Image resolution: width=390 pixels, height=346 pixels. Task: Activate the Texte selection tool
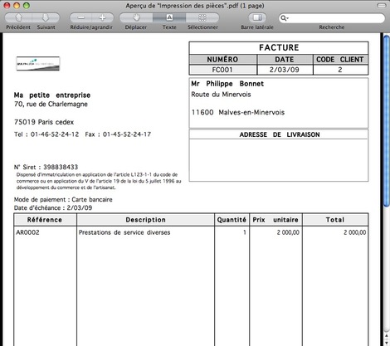point(169,17)
